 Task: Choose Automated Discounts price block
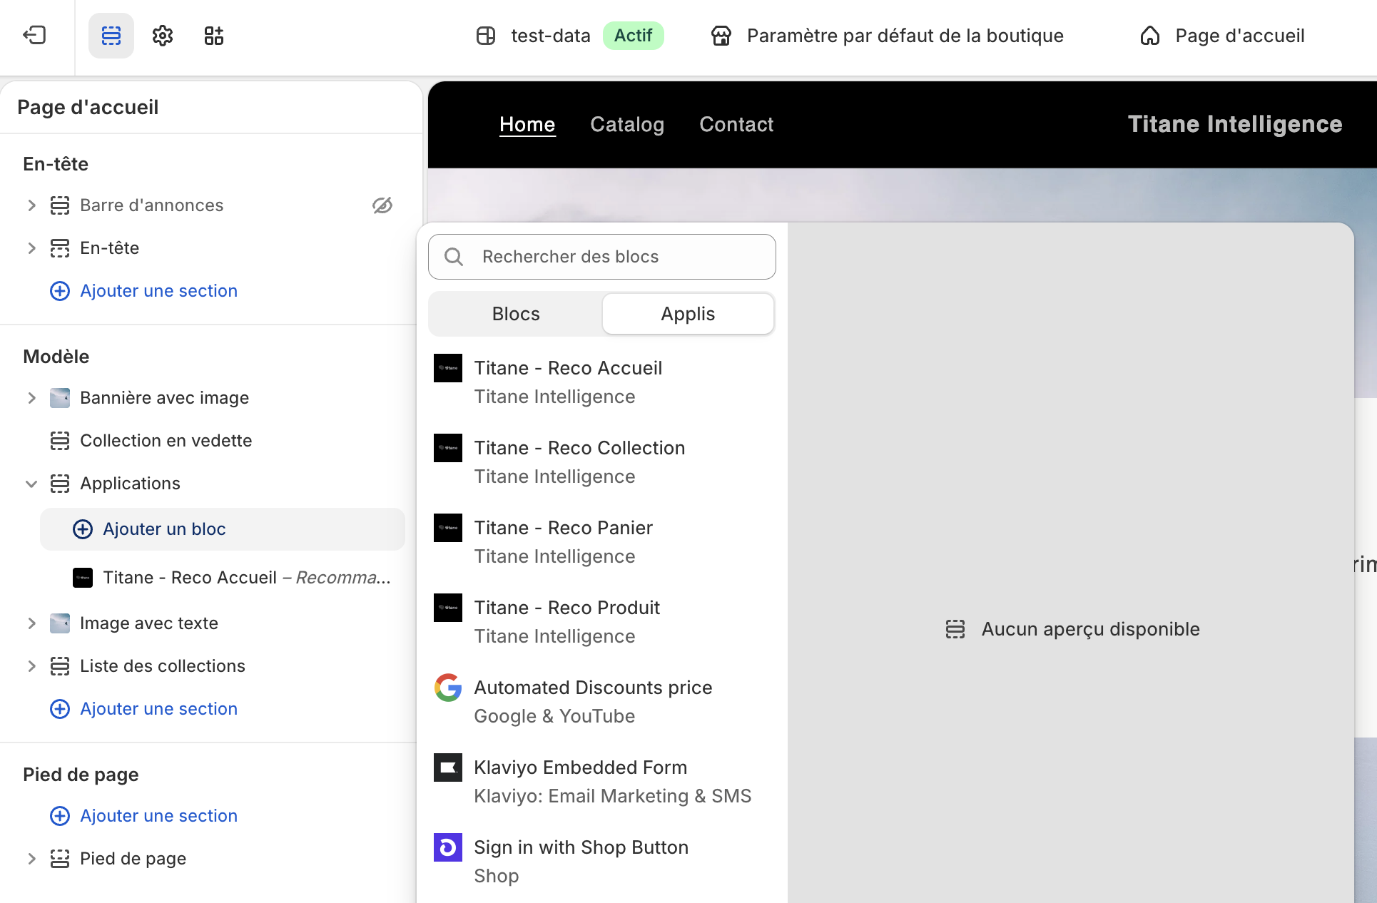602,702
